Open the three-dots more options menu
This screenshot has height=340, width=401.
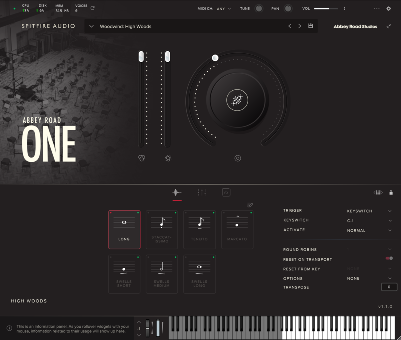pos(377,9)
